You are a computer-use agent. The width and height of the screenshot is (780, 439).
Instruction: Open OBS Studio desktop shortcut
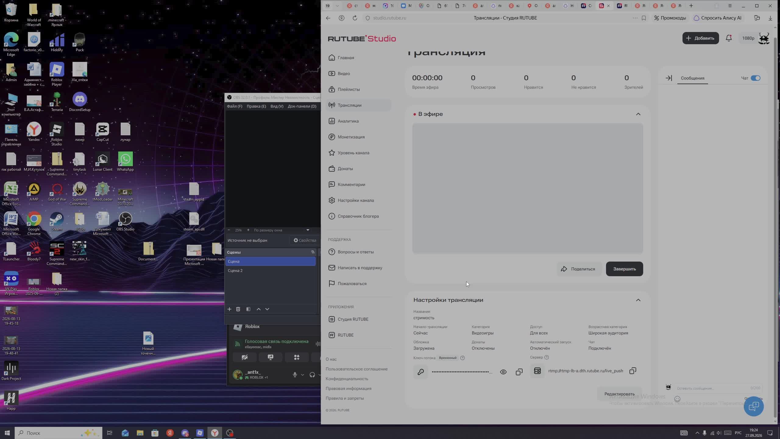(125, 222)
